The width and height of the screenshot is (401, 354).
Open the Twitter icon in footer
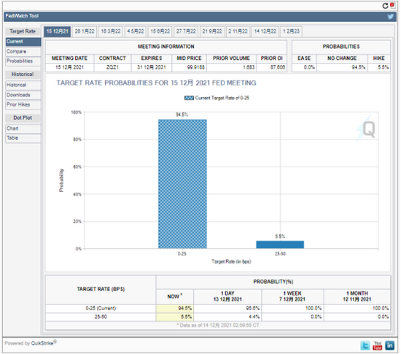point(365,345)
